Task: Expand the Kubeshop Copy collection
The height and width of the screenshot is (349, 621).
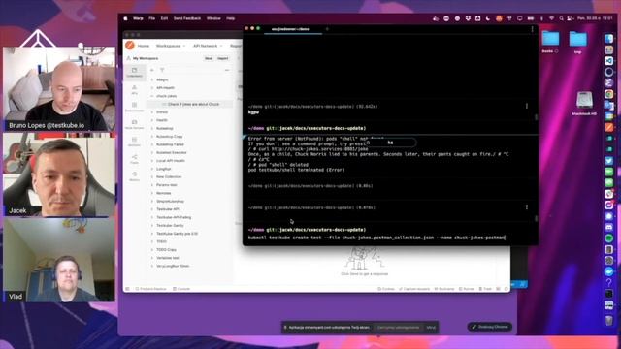Action: (152, 137)
